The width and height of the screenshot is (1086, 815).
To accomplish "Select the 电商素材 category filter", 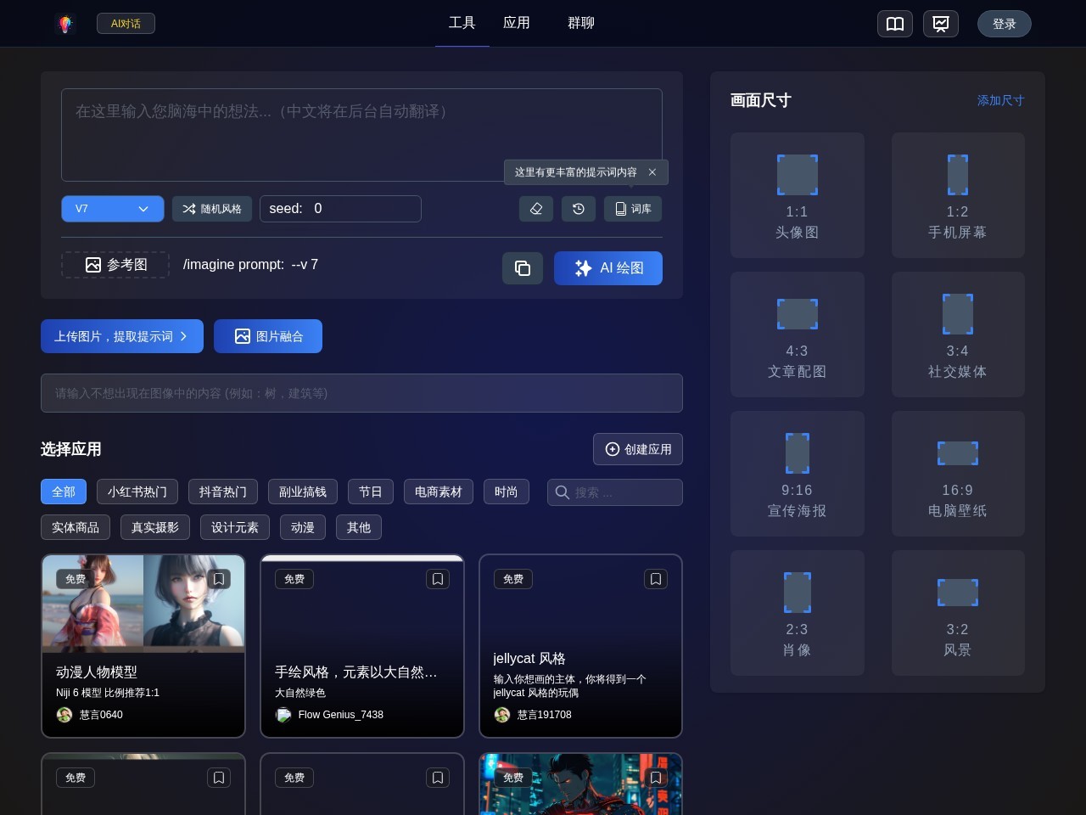I will click(439, 492).
